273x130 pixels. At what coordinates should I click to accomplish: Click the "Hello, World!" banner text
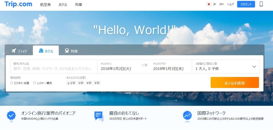tap(134, 30)
